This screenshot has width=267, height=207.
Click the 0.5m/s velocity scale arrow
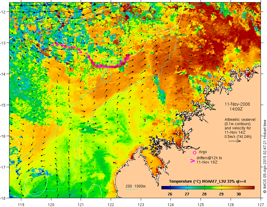[235, 141]
